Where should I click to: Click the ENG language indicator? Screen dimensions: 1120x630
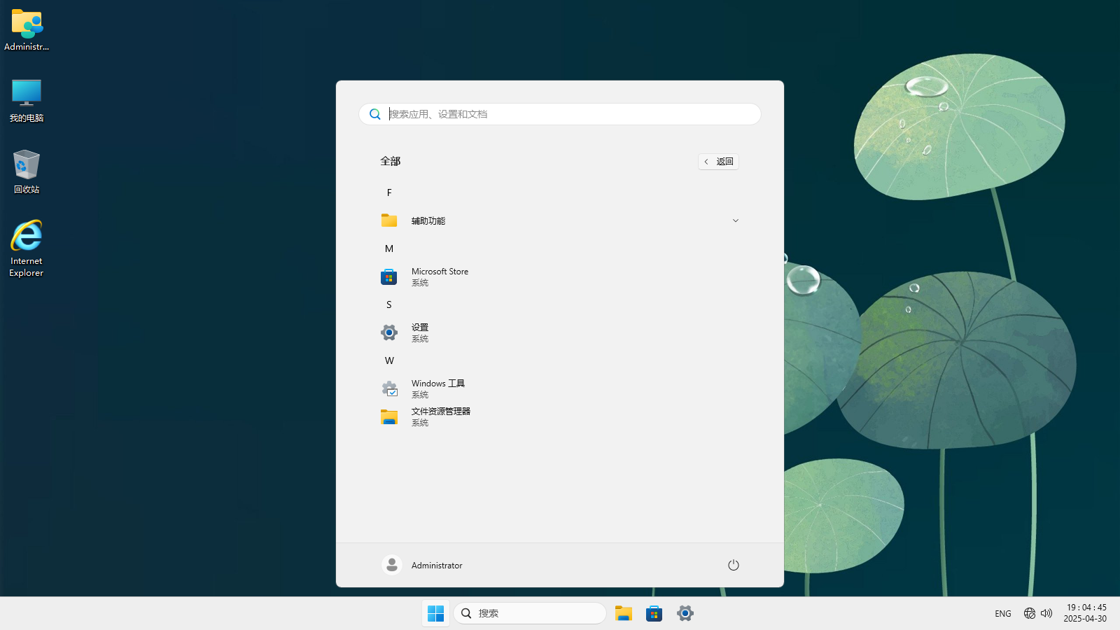pyautogui.click(x=1003, y=614)
